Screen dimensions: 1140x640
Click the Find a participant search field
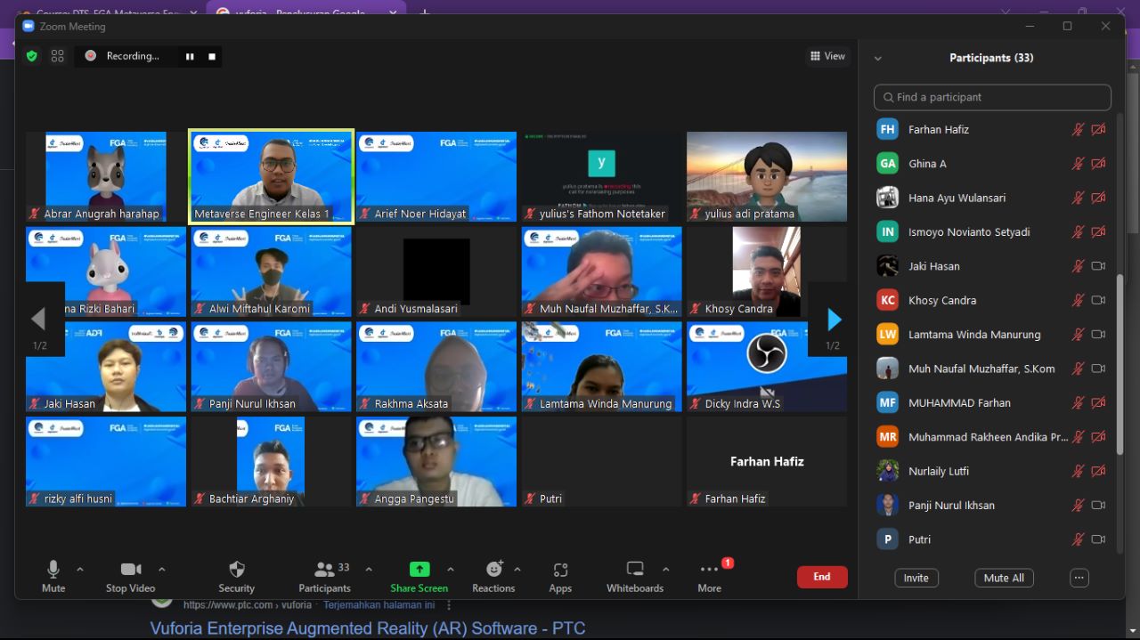(x=992, y=97)
